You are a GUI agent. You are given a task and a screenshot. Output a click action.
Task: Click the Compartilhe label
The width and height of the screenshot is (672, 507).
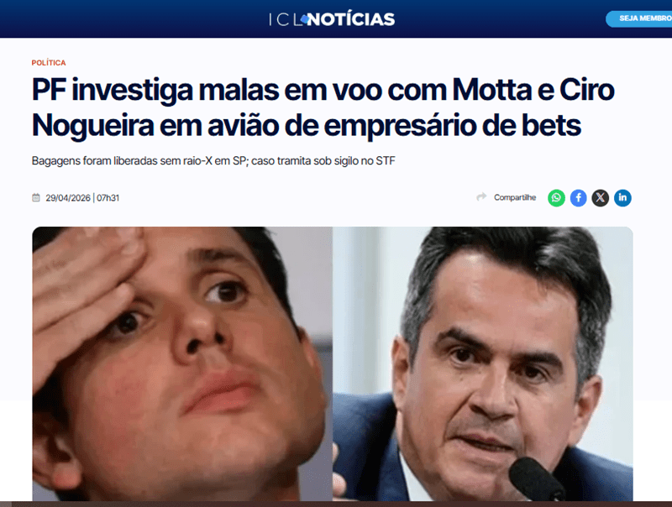click(x=515, y=197)
